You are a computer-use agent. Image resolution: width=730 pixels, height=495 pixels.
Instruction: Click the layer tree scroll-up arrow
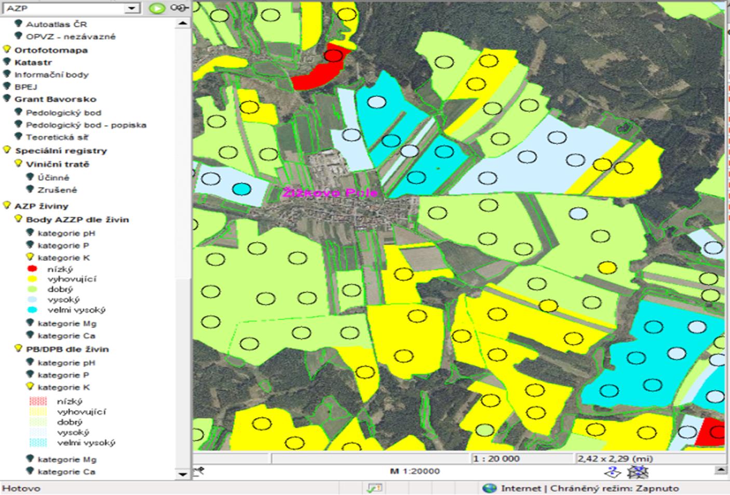tap(183, 23)
